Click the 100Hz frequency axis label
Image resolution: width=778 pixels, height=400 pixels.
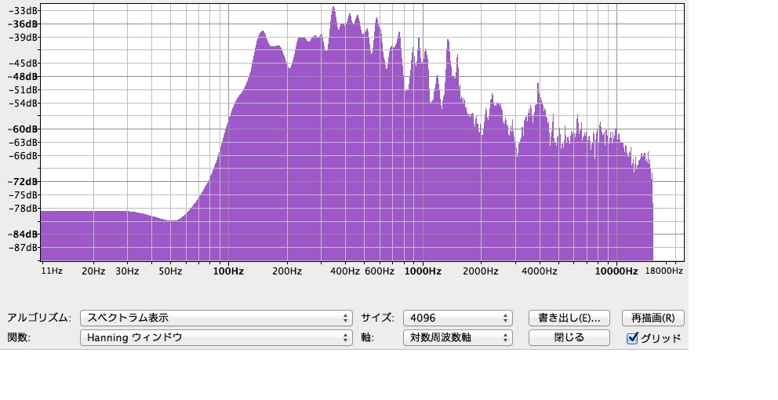click(227, 271)
